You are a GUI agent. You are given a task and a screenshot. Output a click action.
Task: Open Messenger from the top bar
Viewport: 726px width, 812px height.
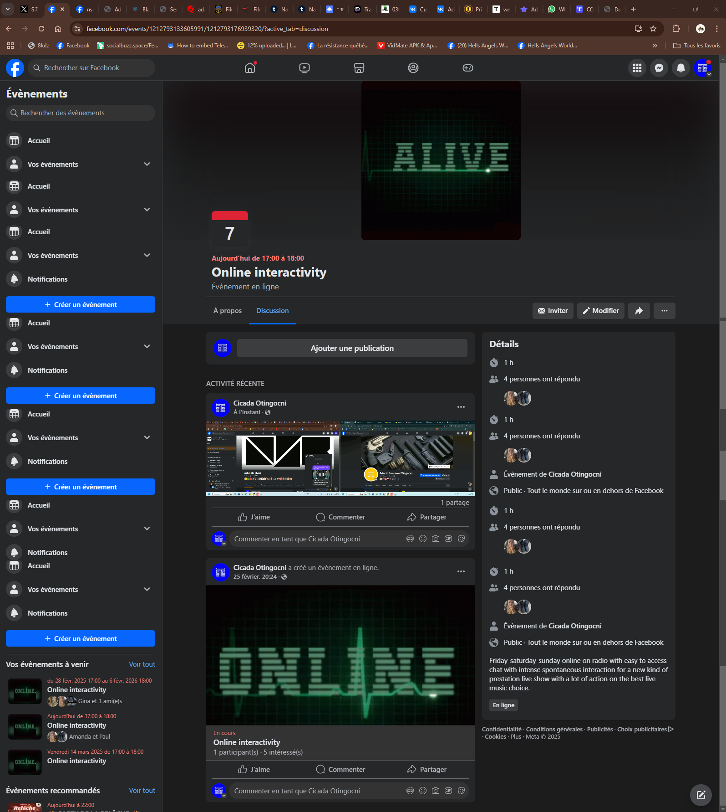pos(659,68)
